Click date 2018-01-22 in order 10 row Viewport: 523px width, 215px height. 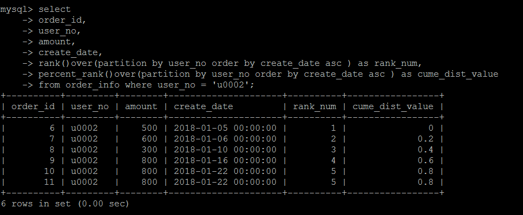(225, 171)
